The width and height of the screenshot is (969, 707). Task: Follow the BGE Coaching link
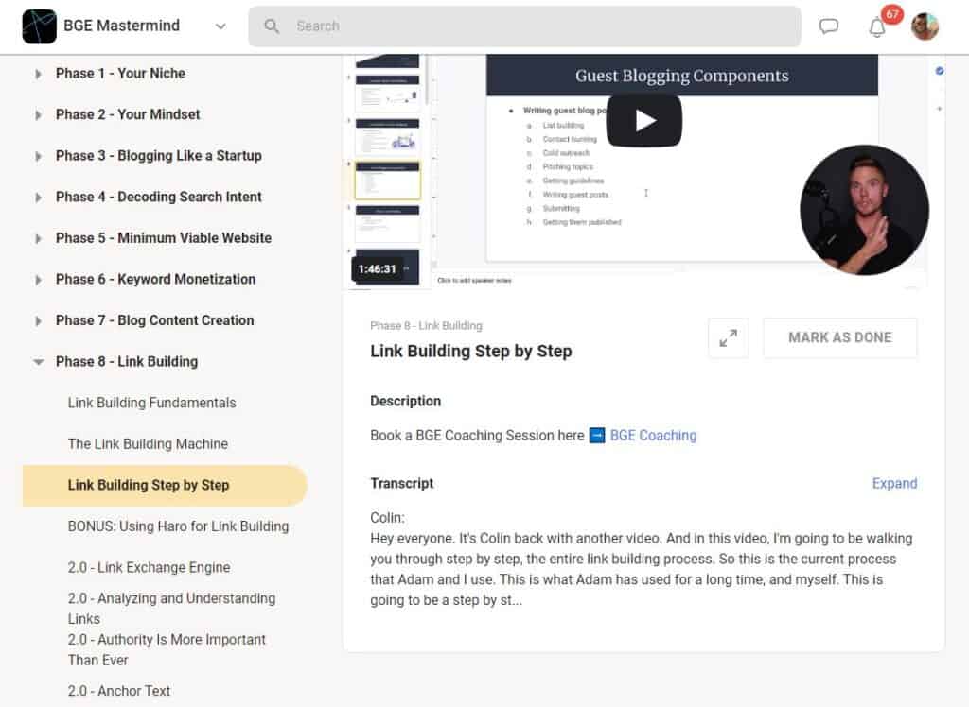point(653,436)
